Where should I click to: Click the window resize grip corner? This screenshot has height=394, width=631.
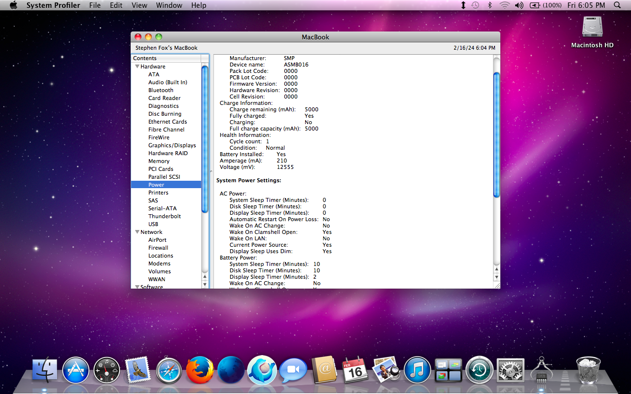[x=496, y=285]
